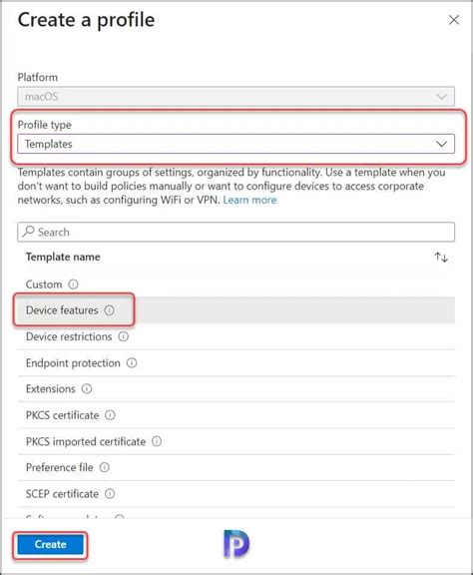Click the info icon next to Custom

point(73,285)
